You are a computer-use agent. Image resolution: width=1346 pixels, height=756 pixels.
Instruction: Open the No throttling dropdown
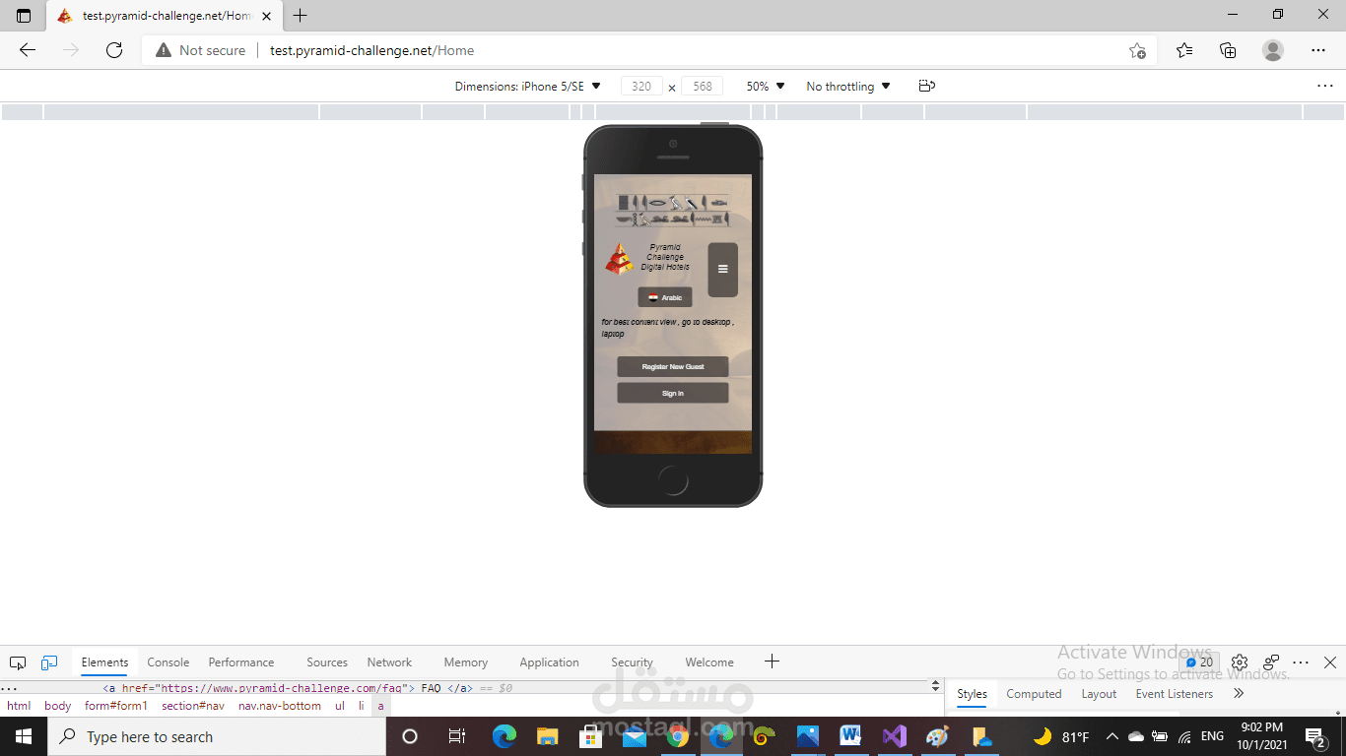coord(848,87)
